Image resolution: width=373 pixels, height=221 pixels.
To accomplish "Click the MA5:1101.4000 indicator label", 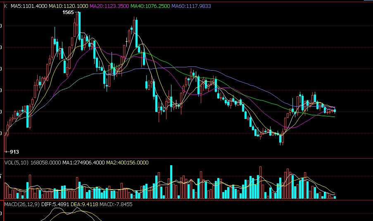I will click(29, 6).
